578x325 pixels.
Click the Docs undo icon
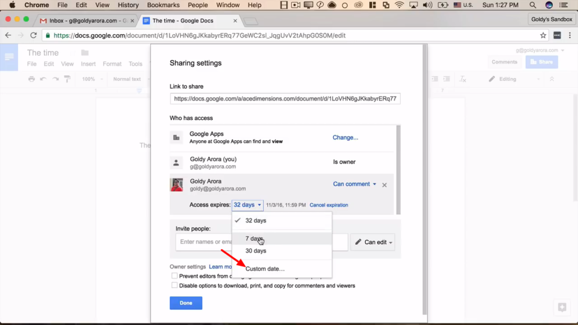[x=43, y=79]
